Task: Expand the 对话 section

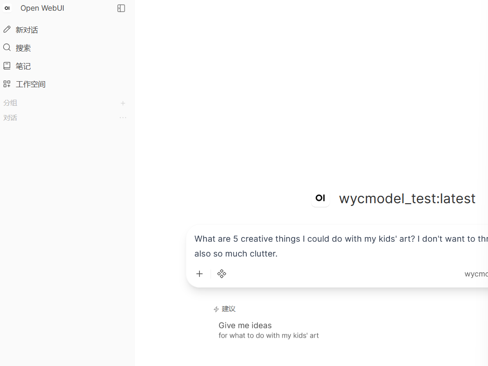Action: coord(10,118)
